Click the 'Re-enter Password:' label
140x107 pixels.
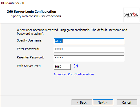[30, 57]
